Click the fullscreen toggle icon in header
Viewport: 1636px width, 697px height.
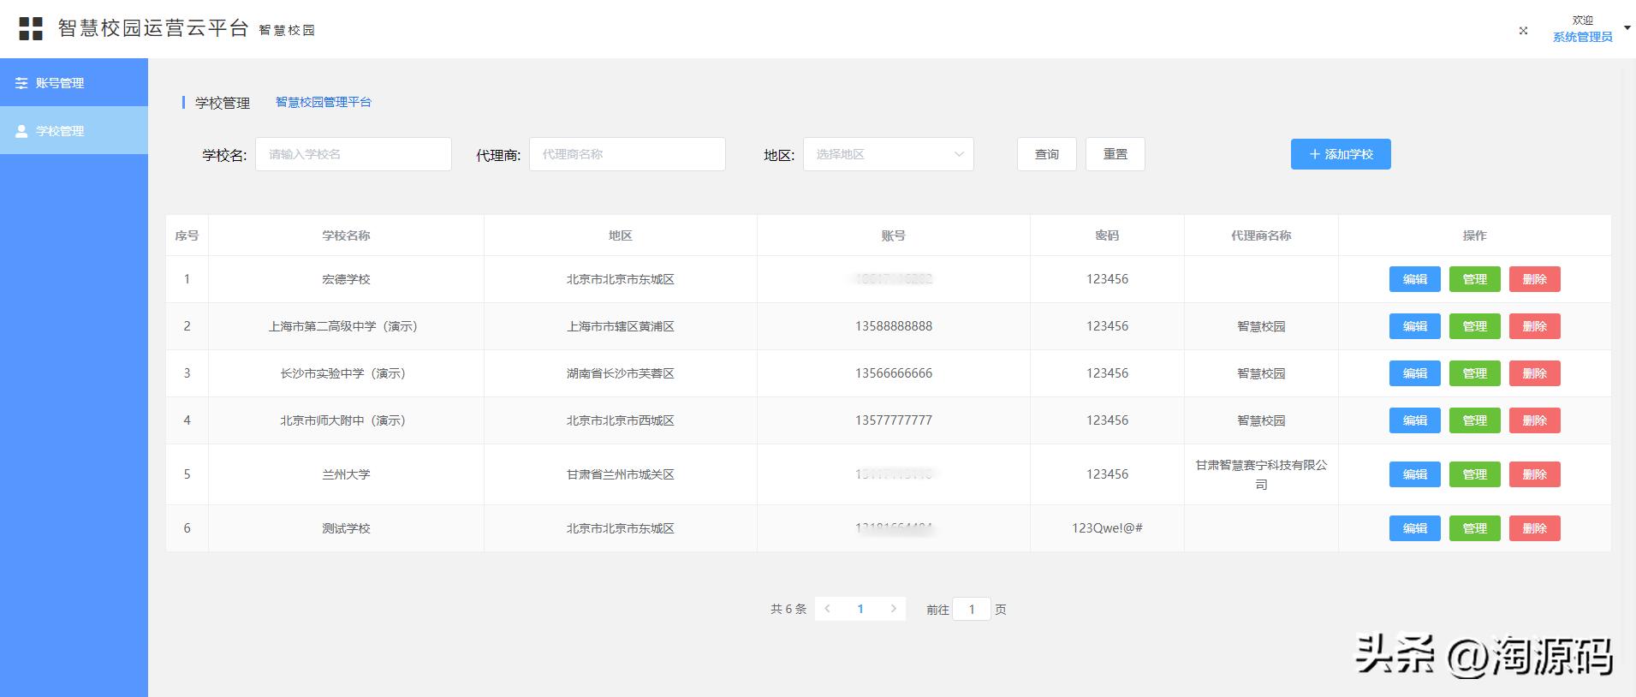tap(1523, 30)
